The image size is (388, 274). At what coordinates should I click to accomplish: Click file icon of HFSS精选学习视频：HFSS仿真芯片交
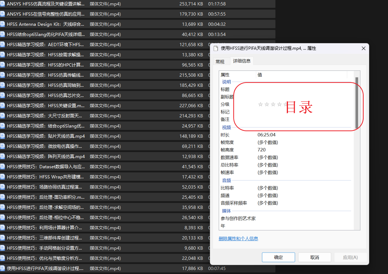tap(3, 95)
